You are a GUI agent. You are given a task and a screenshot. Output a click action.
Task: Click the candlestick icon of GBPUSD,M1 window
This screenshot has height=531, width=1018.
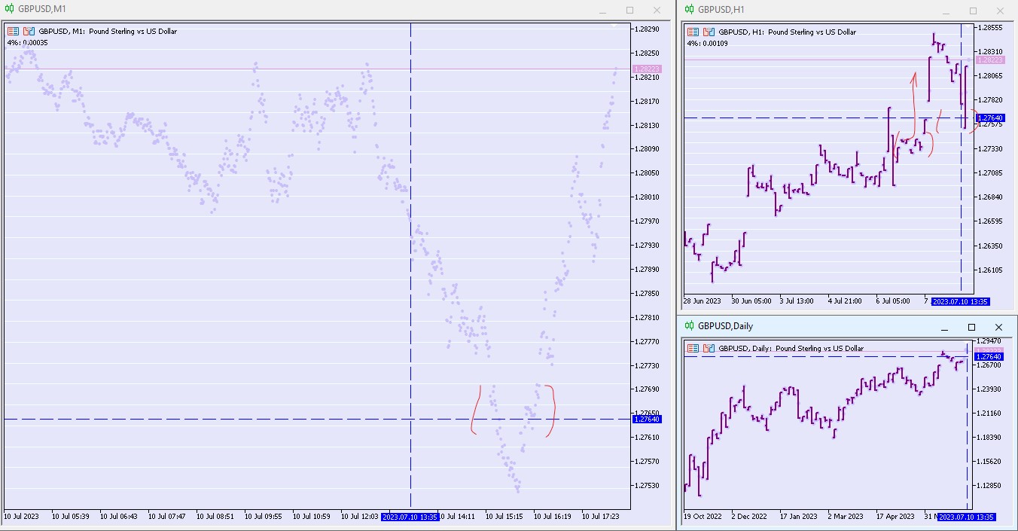pos(8,10)
